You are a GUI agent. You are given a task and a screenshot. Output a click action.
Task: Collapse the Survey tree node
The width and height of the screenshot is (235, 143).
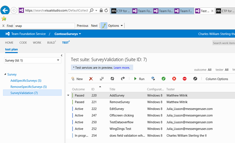click(5, 74)
